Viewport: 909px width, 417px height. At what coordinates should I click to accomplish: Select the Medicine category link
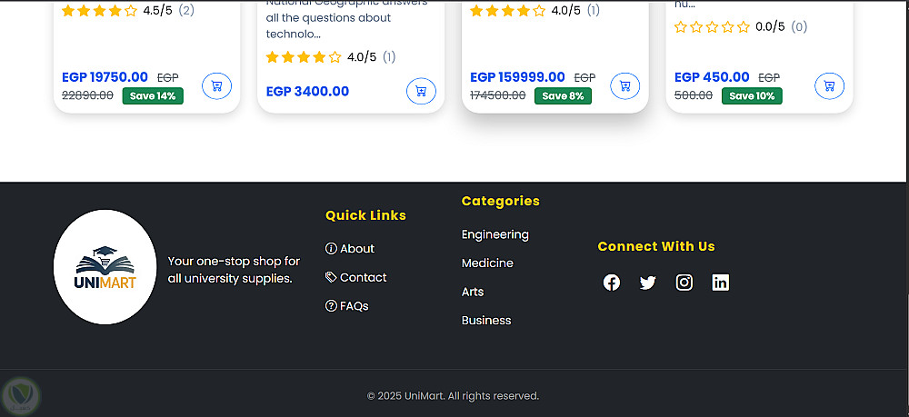[487, 263]
